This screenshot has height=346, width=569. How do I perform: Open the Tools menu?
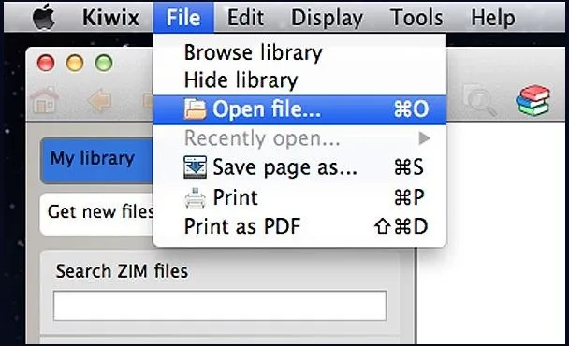[416, 18]
